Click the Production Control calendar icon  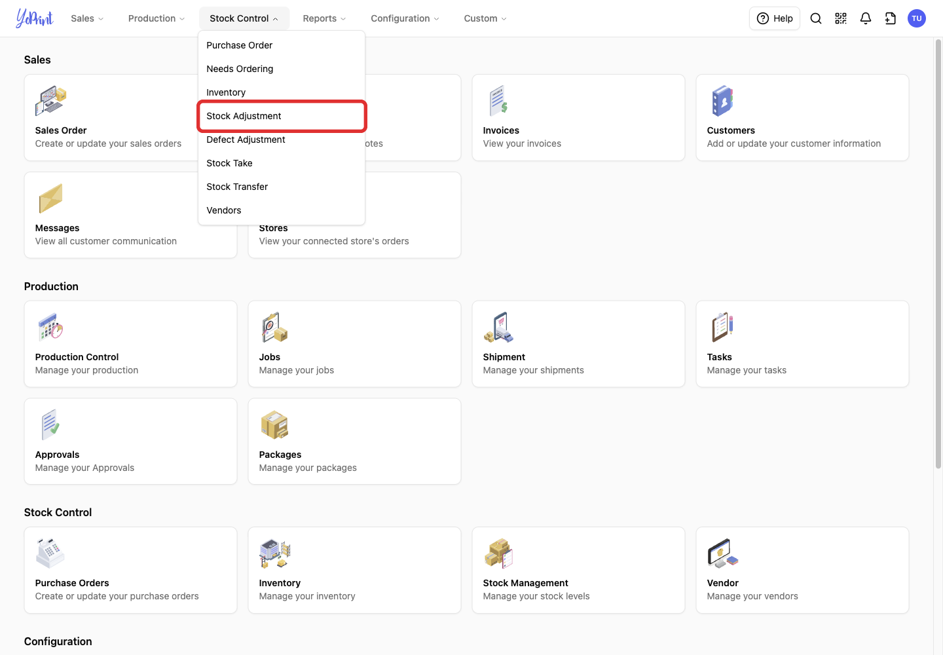[x=50, y=327]
